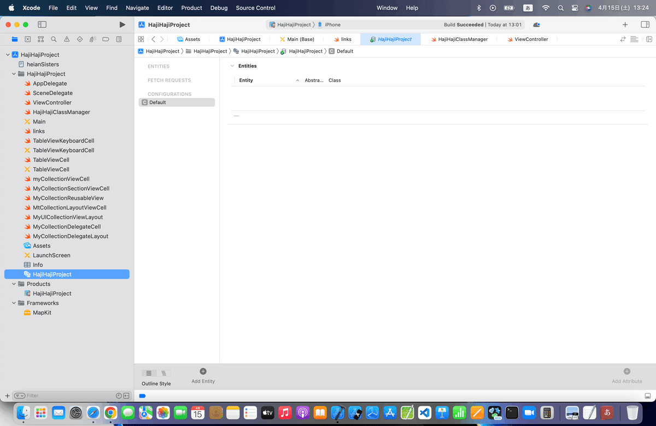Run the project with the play button
Viewport: 656px width, 426px height.
click(122, 25)
